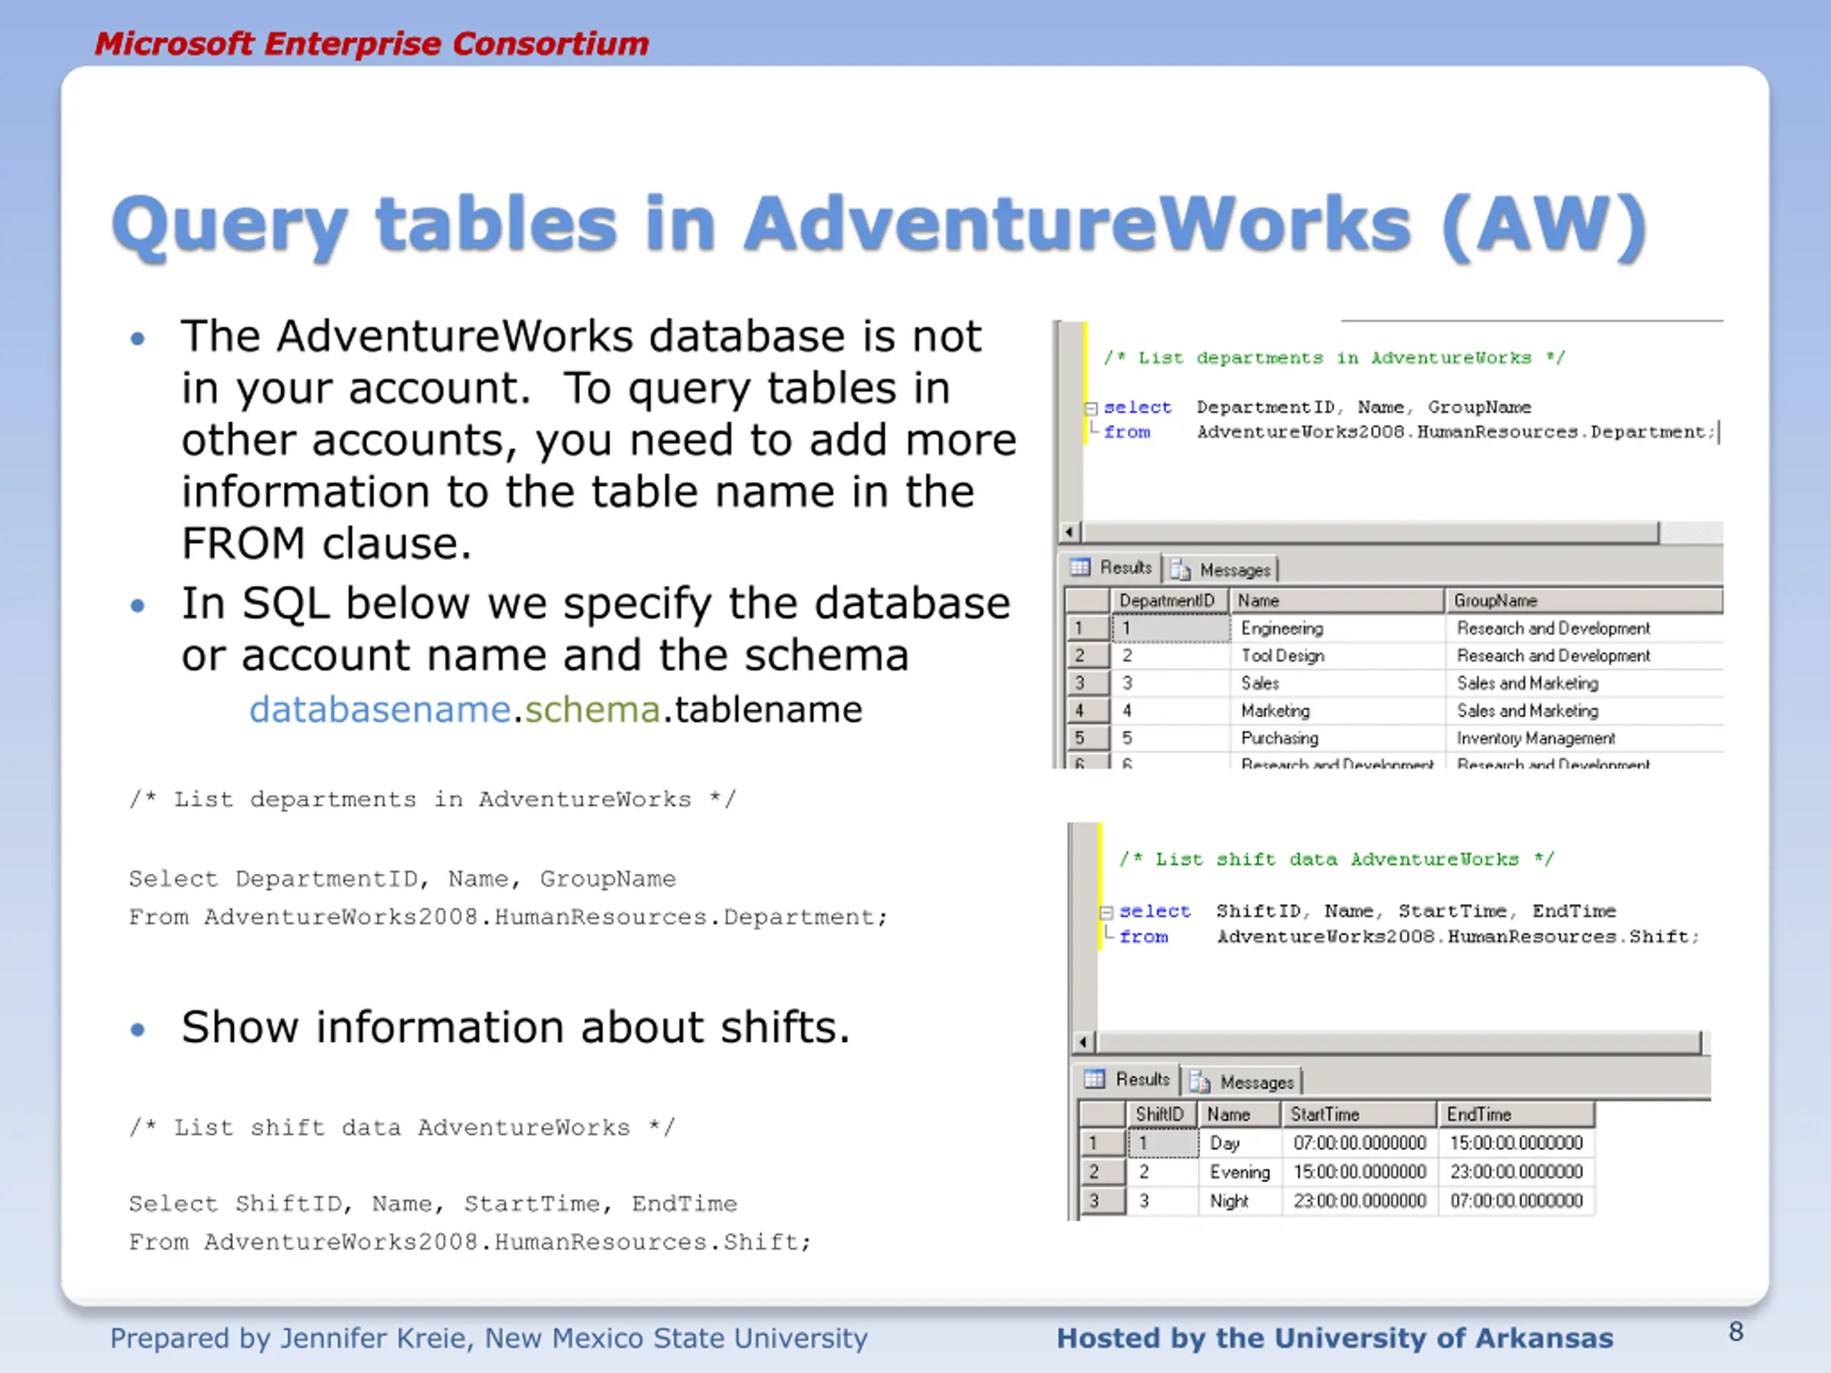Click the Night shift name cell
This screenshot has width=1831, height=1373.
coord(1241,1201)
